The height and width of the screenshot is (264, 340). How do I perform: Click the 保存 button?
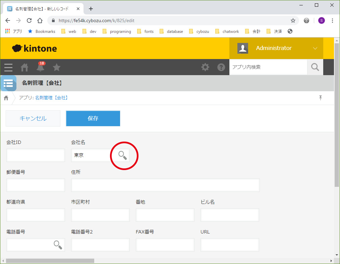[93, 118]
